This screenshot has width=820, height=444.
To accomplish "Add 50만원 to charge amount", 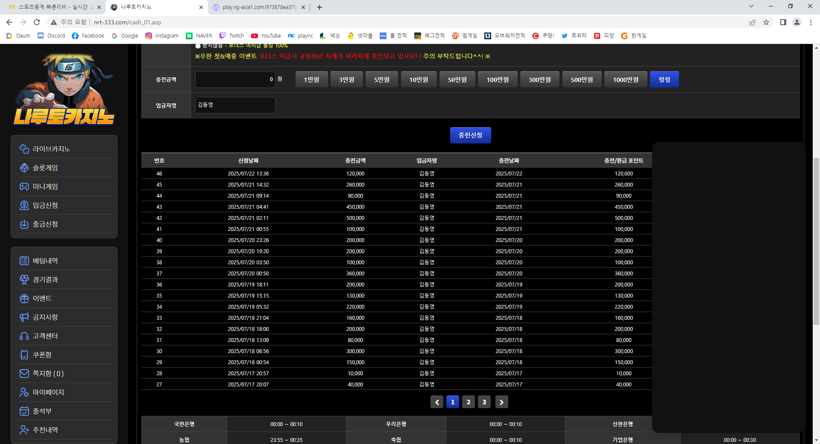I will 457,79.
